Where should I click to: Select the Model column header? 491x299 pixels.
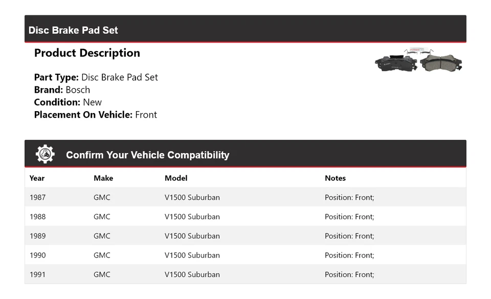[x=176, y=178]
